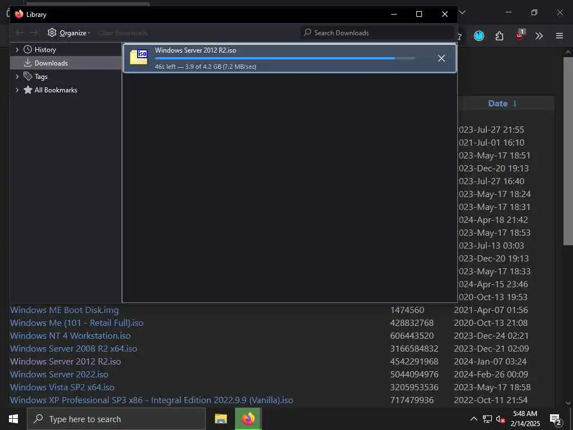Click muted volume icon in tray

point(500,419)
